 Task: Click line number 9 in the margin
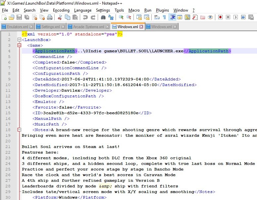tap(9, 79)
